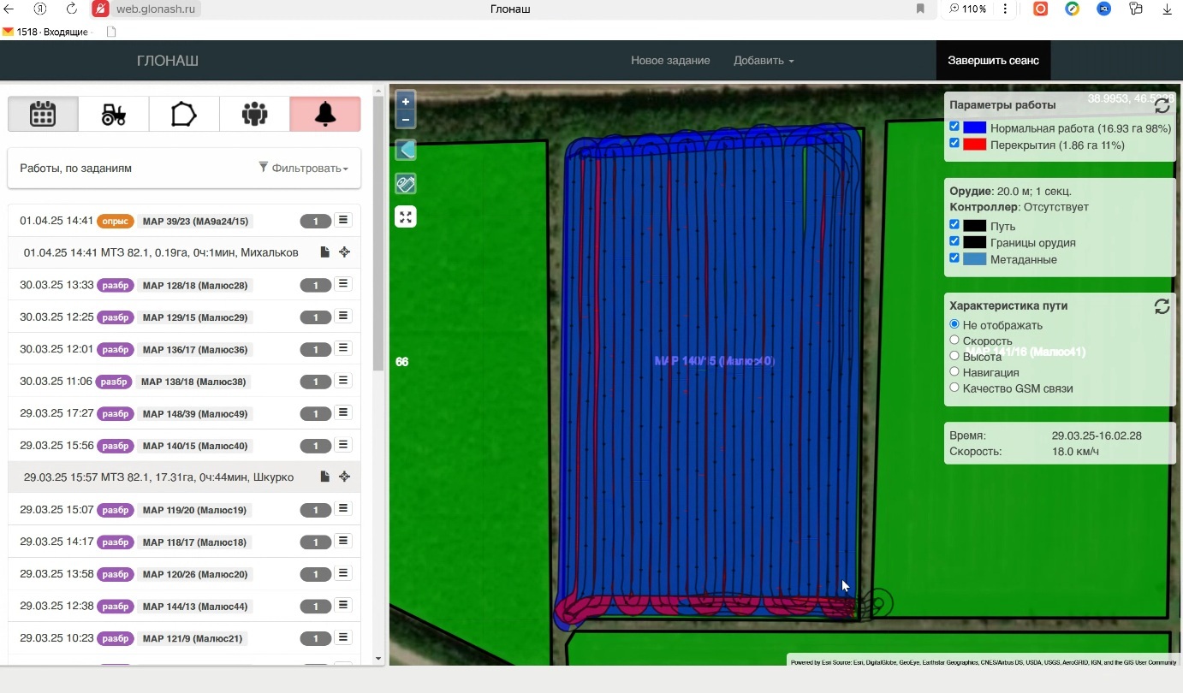Select Высота radio option

click(954, 356)
